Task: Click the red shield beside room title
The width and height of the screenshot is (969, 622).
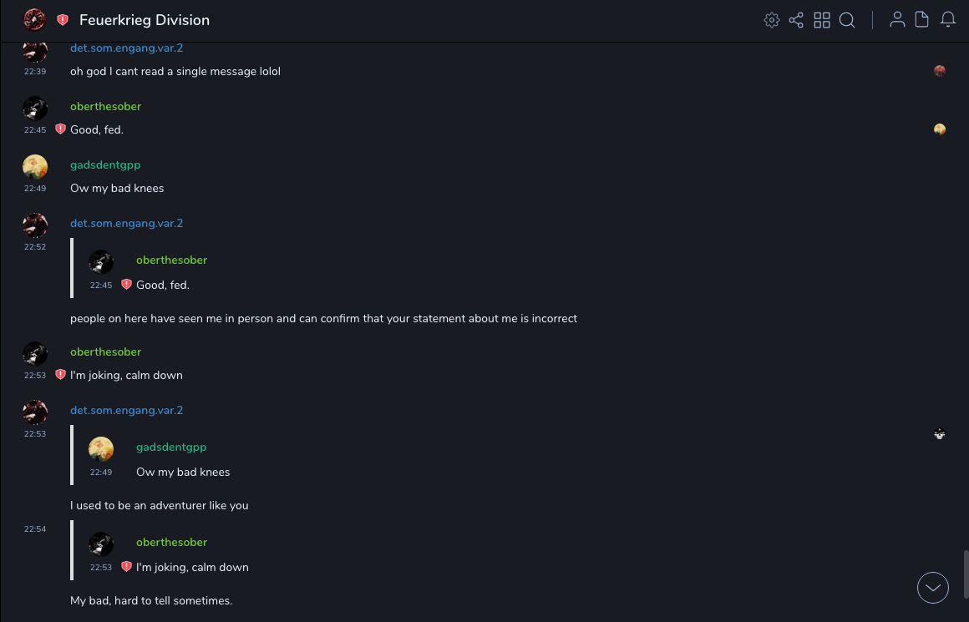Action: click(x=63, y=20)
